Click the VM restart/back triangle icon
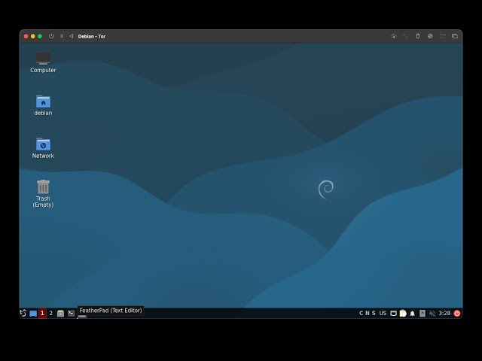The image size is (482, 361). (x=72, y=36)
